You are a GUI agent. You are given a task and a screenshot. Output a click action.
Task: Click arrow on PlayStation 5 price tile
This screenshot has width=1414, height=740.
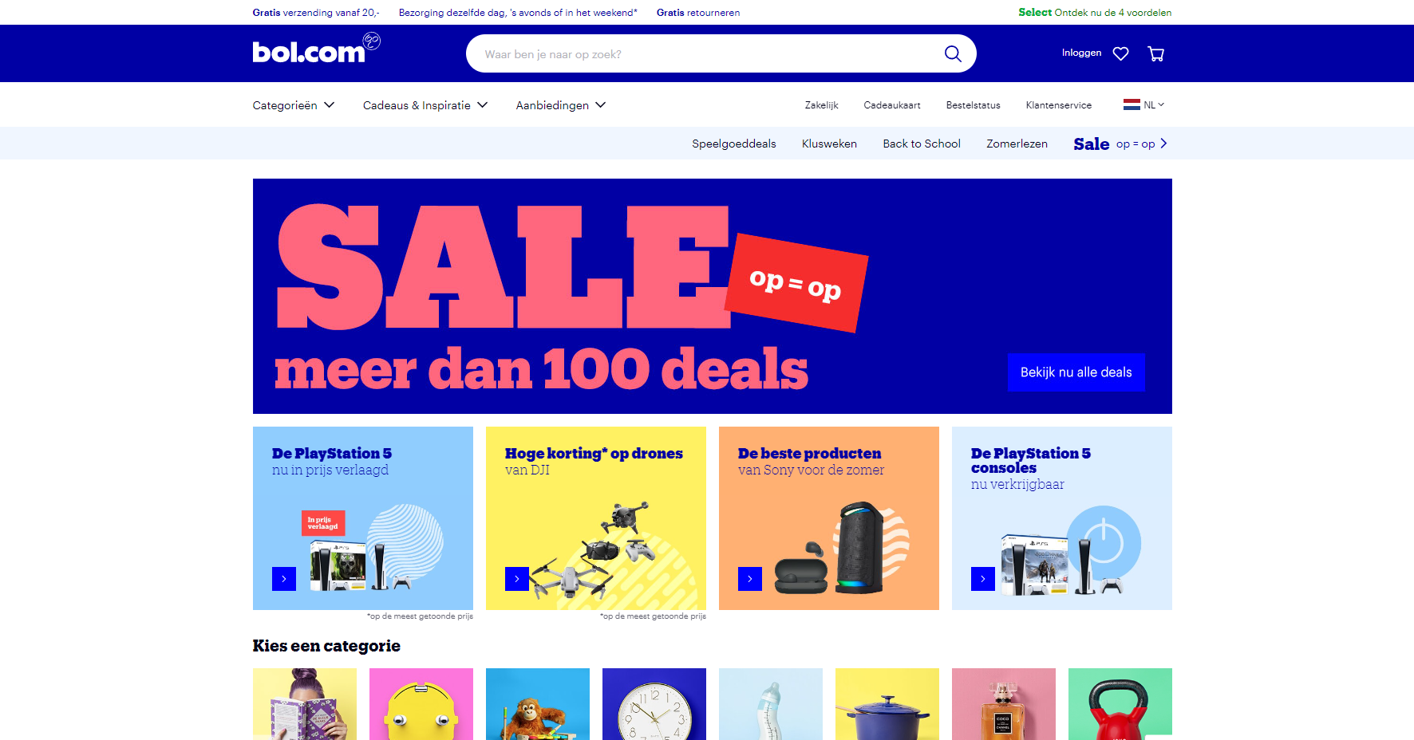click(x=284, y=579)
